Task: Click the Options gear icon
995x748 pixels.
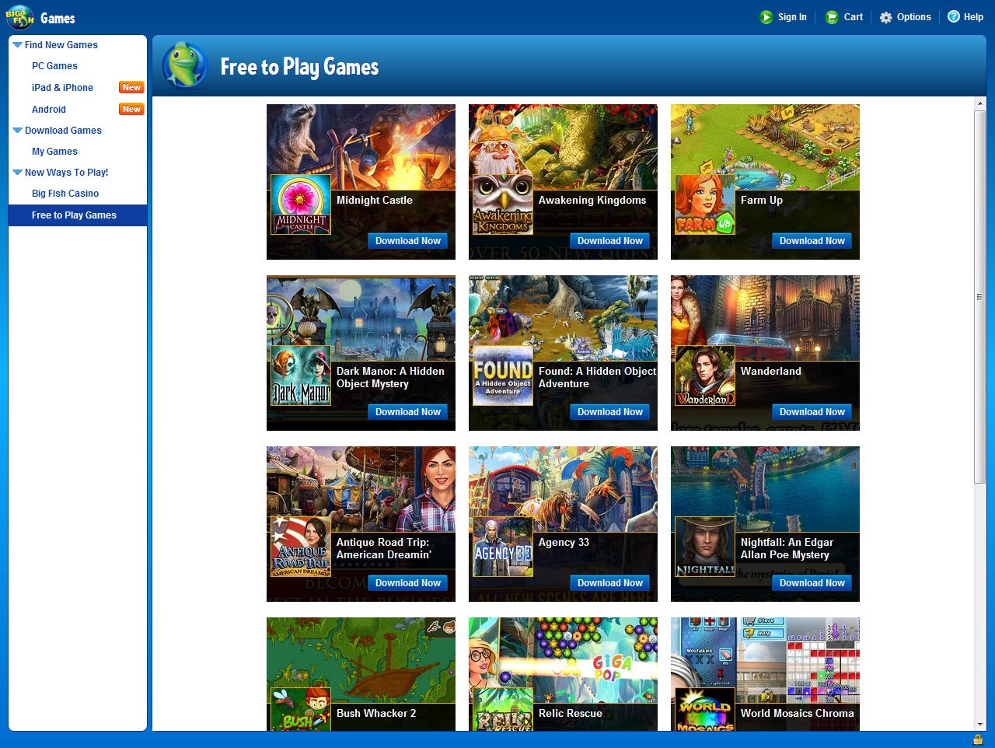Action: tap(886, 17)
